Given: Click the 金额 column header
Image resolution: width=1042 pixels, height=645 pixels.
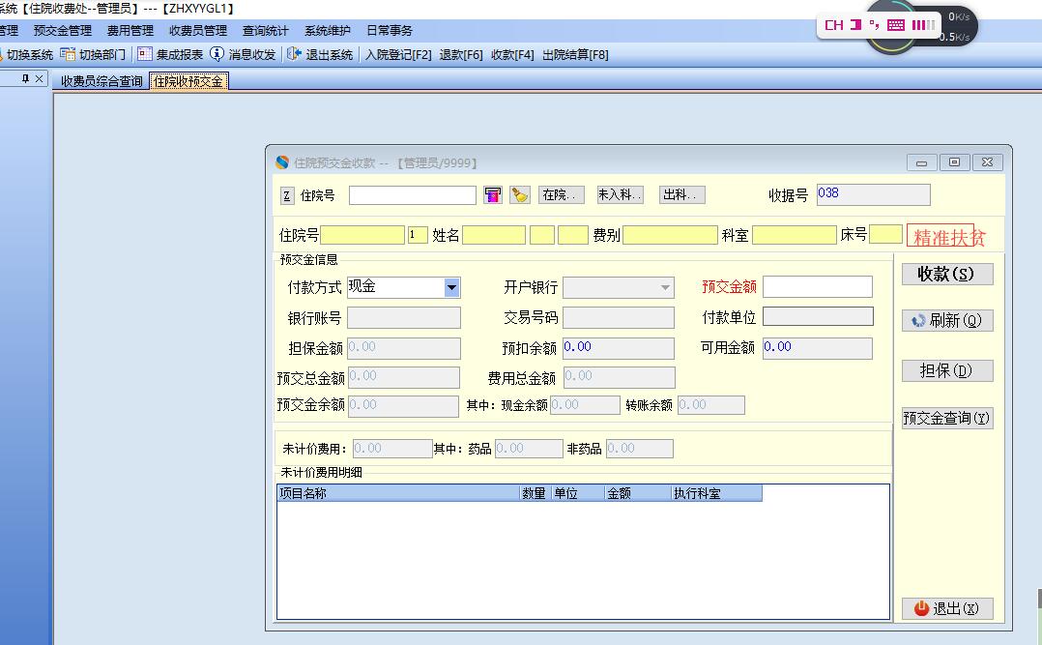Looking at the screenshot, I should pos(638,493).
